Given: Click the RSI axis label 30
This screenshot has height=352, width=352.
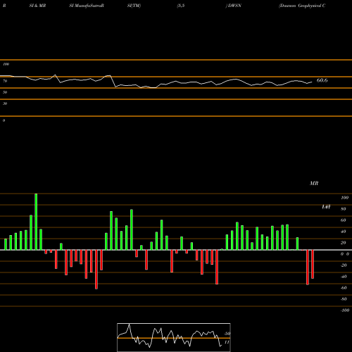Looking at the screenshot, I should 5,103.
